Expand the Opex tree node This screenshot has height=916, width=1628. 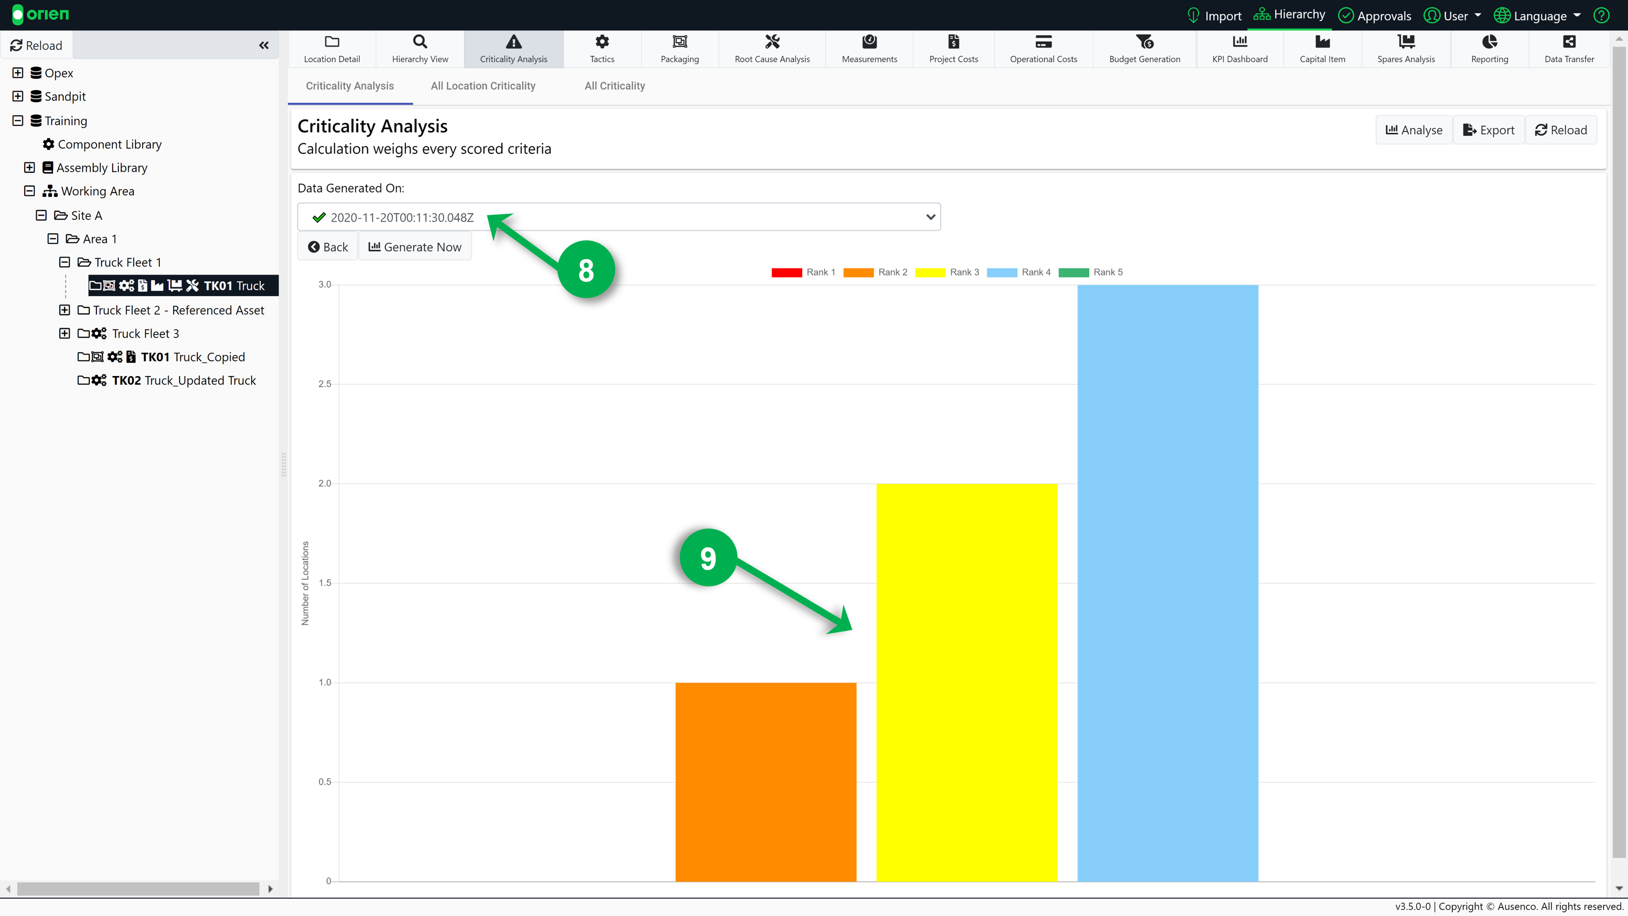click(x=18, y=73)
